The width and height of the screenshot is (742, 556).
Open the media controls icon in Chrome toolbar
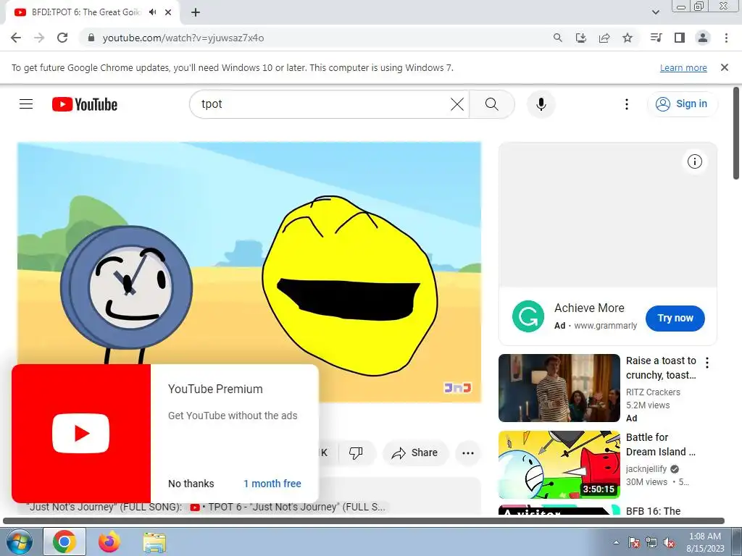click(656, 38)
